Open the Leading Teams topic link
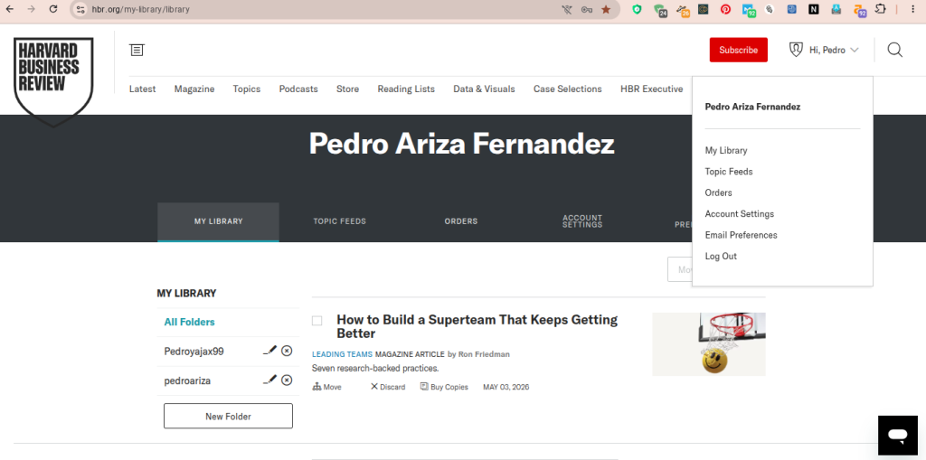926x460 pixels. 342,354
